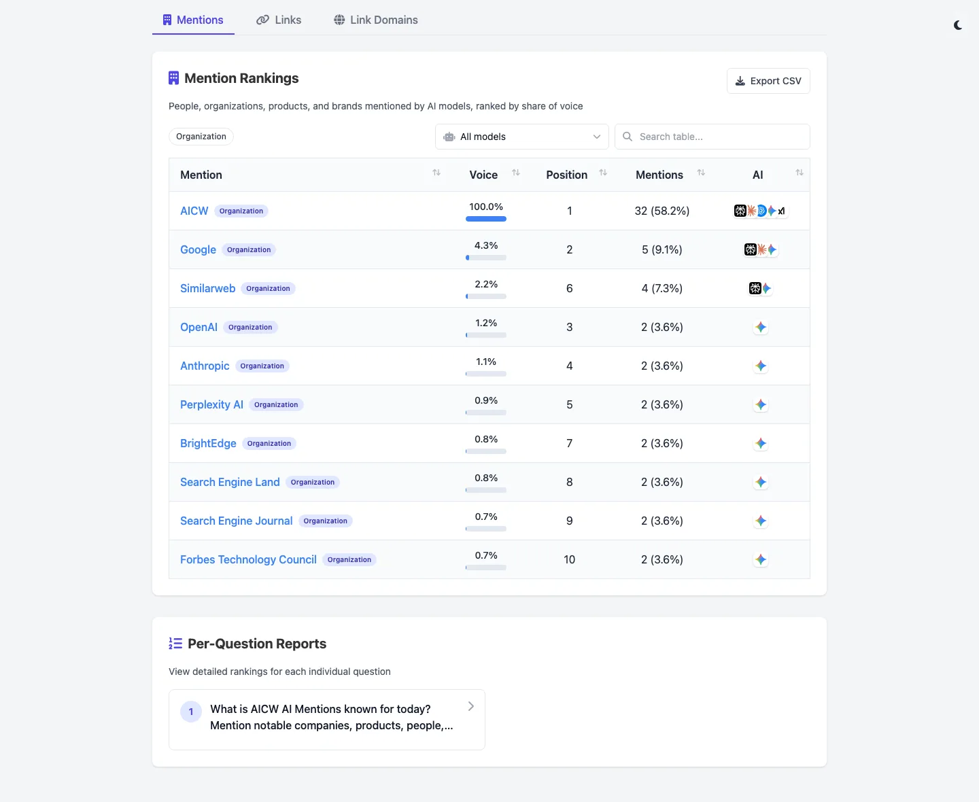Click the Gemini icon in Similarweb row
The image size is (979, 802).
[767, 288]
